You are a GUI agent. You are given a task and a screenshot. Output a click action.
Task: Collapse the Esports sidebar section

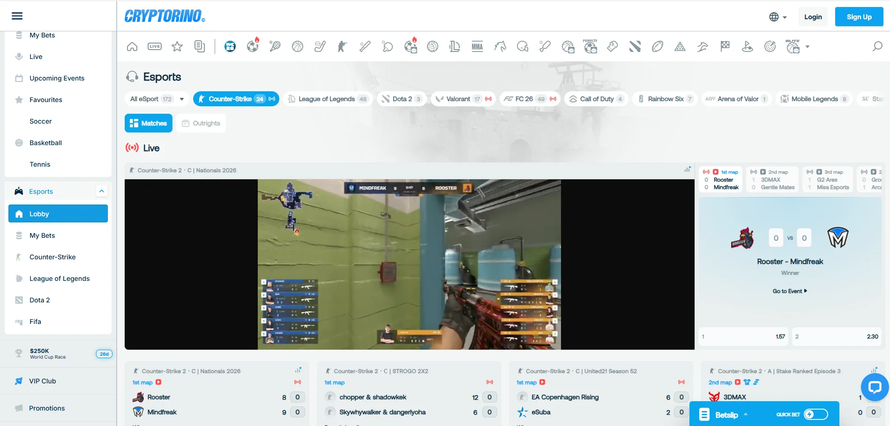(x=102, y=191)
